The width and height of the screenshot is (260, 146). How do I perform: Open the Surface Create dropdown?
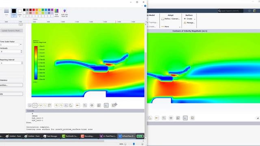[x=189, y=19]
